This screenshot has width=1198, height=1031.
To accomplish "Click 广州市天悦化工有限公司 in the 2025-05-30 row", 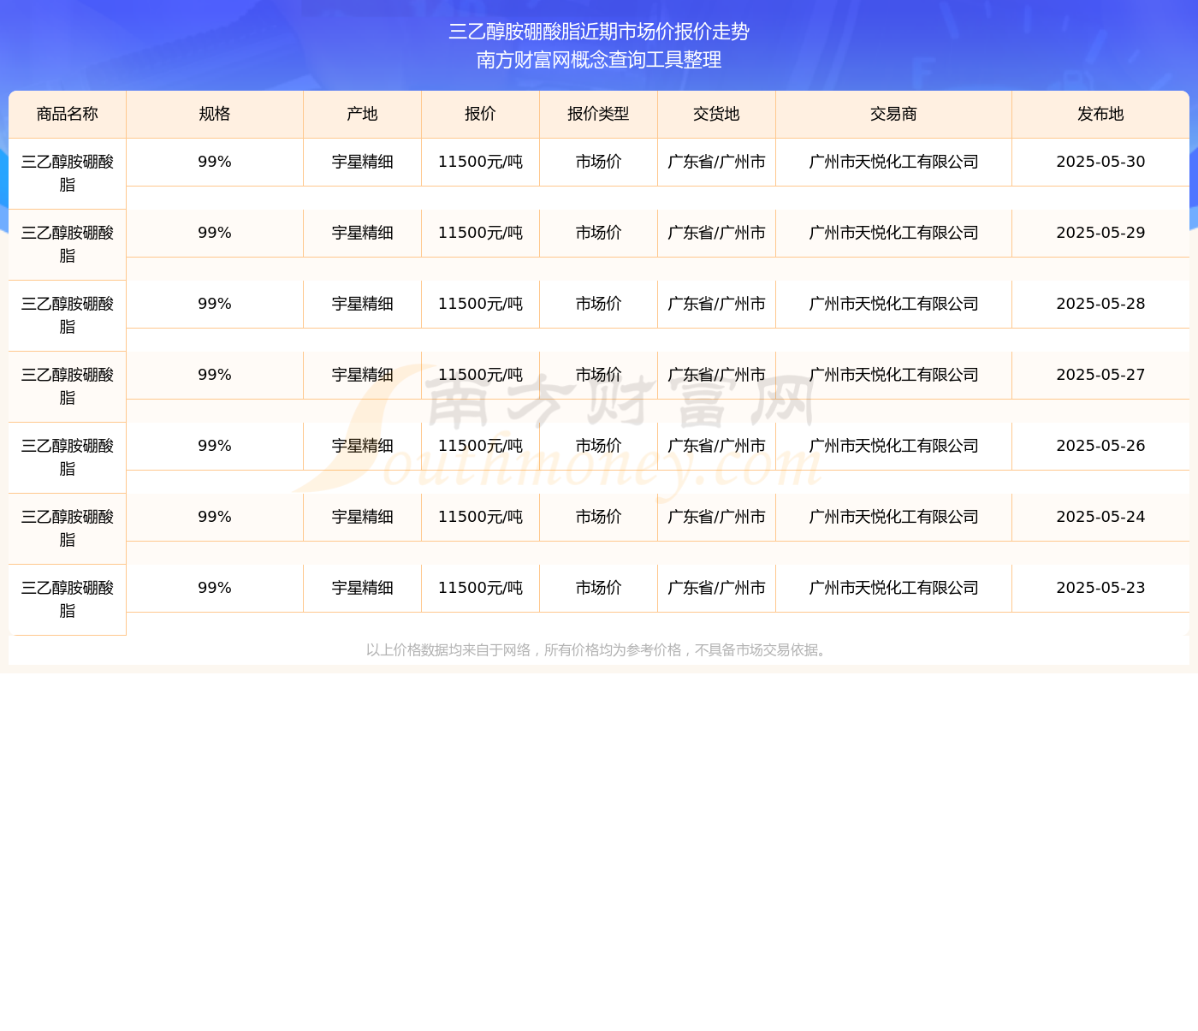I will pos(894,162).
